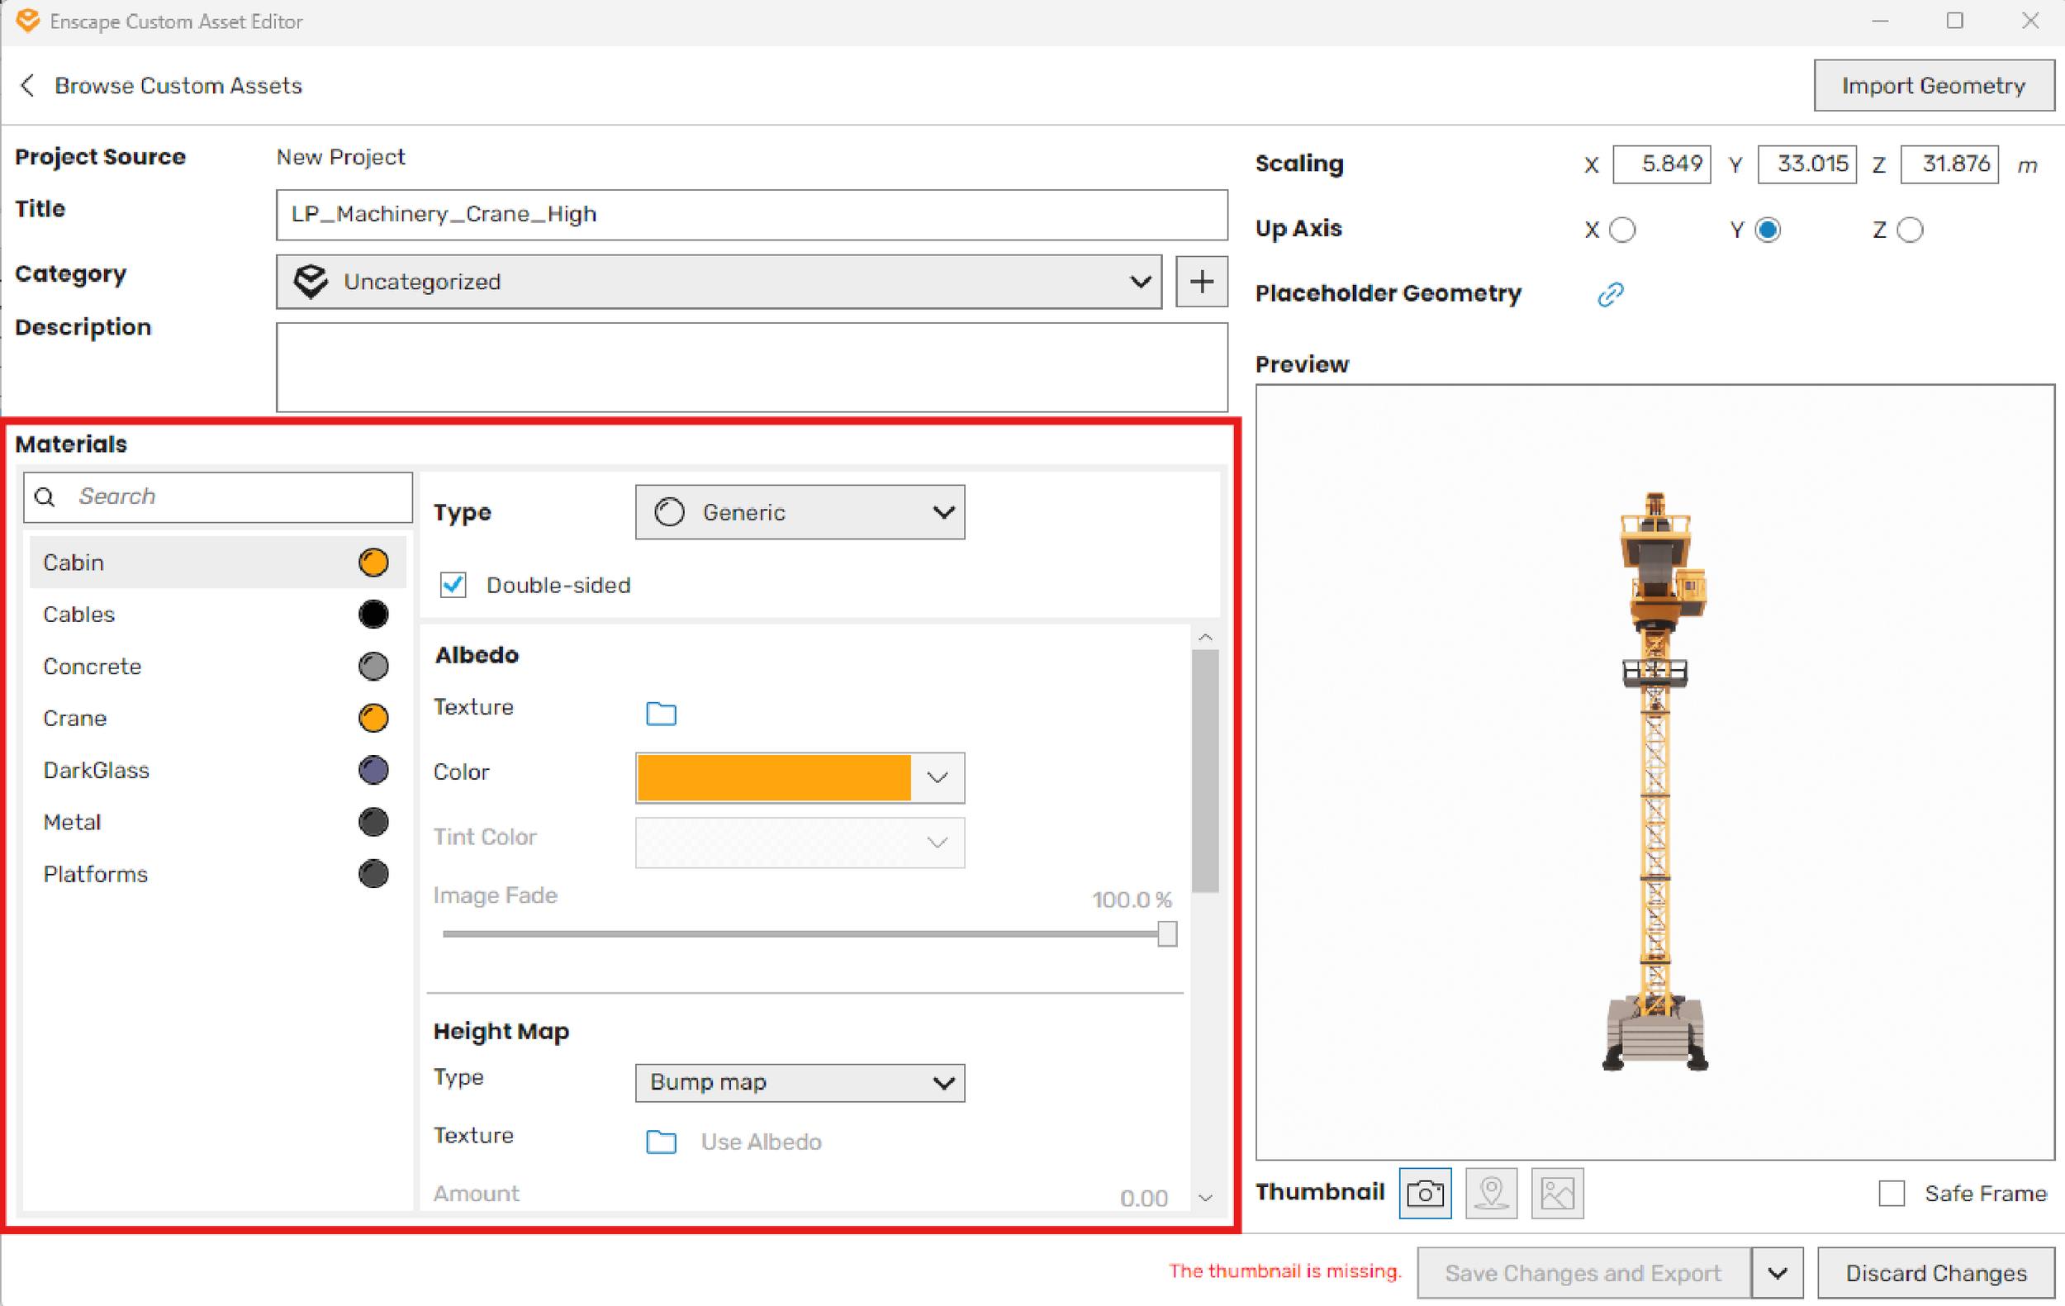
Task: Click the plus icon to add a category
Action: pyautogui.click(x=1200, y=281)
